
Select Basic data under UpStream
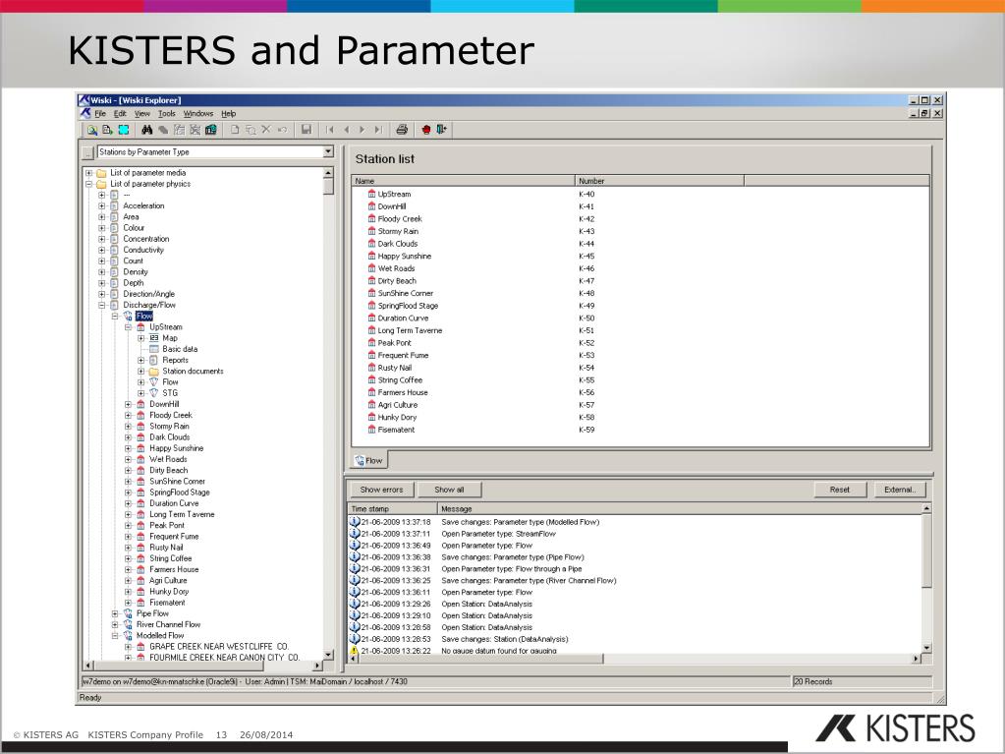click(180, 349)
